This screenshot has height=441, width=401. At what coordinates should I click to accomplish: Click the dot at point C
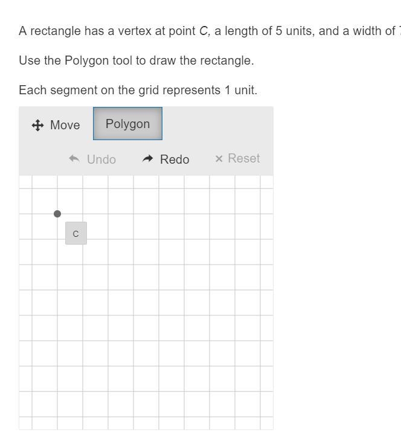(x=57, y=214)
